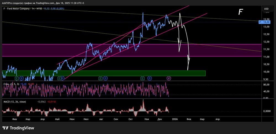Select the green support zone rectangle
Viewport: 276px width, 134px height.
click(x=104, y=73)
